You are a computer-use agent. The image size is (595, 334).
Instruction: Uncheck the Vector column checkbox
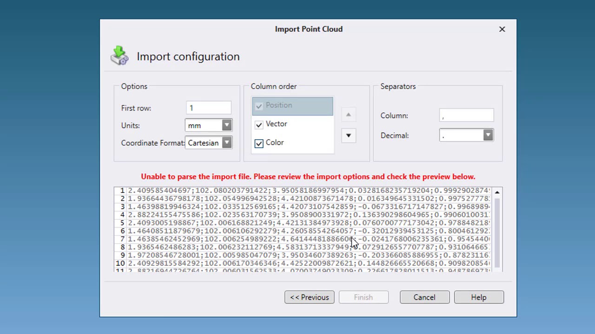[x=259, y=124]
